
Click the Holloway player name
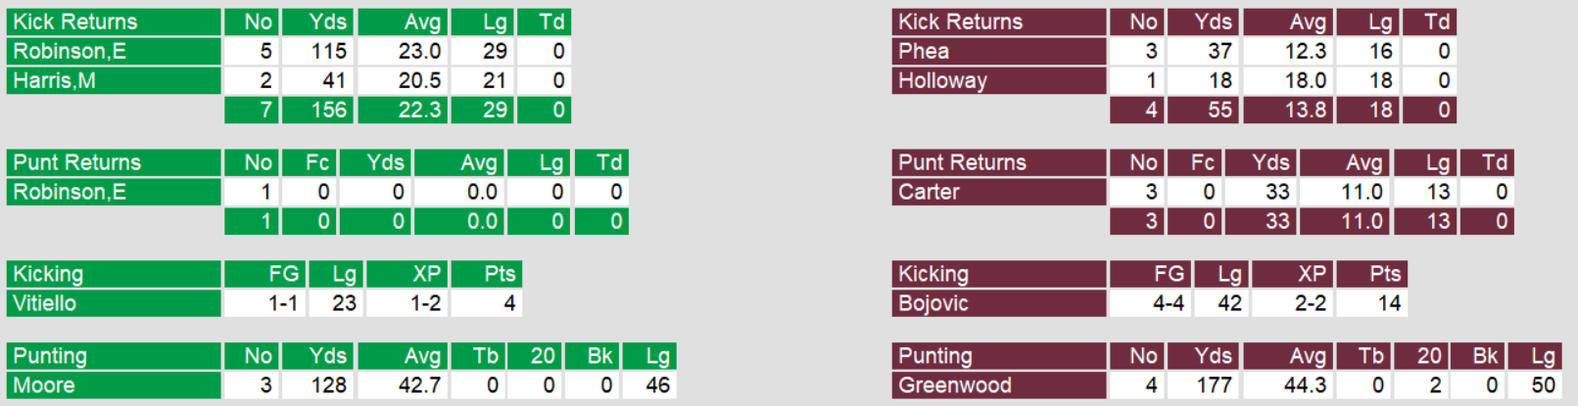(942, 80)
